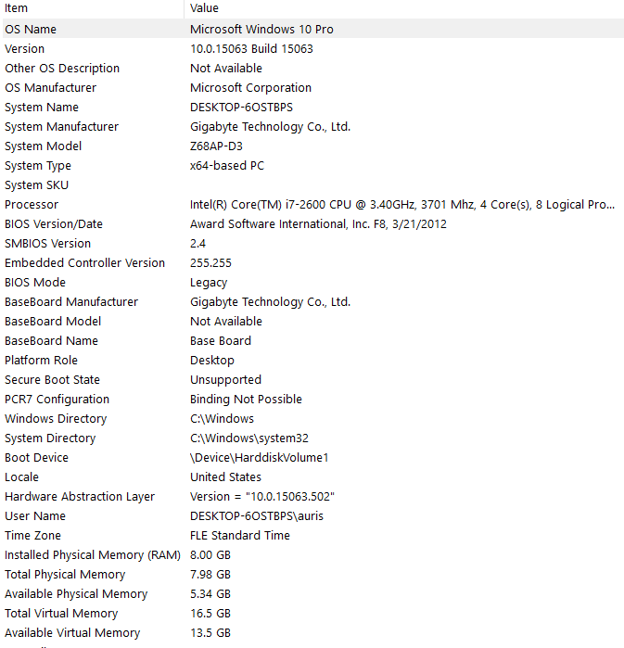Click the C:\Windows value
The image size is (624, 648).
click(x=222, y=419)
